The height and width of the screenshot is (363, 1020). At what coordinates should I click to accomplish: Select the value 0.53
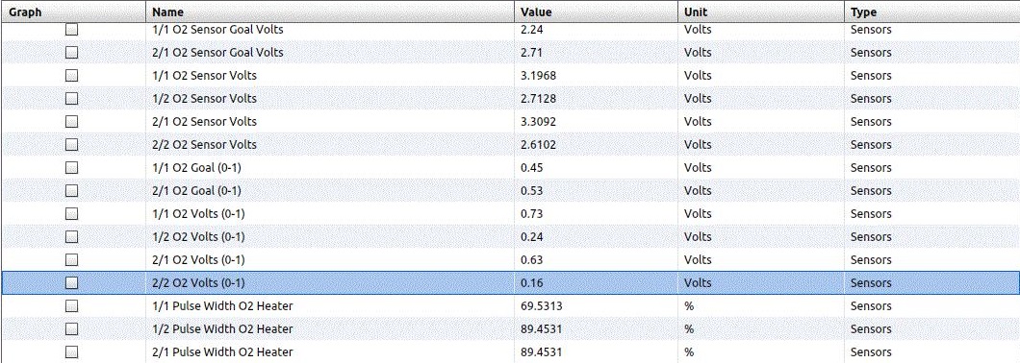pyautogui.click(x=531, y=191)
